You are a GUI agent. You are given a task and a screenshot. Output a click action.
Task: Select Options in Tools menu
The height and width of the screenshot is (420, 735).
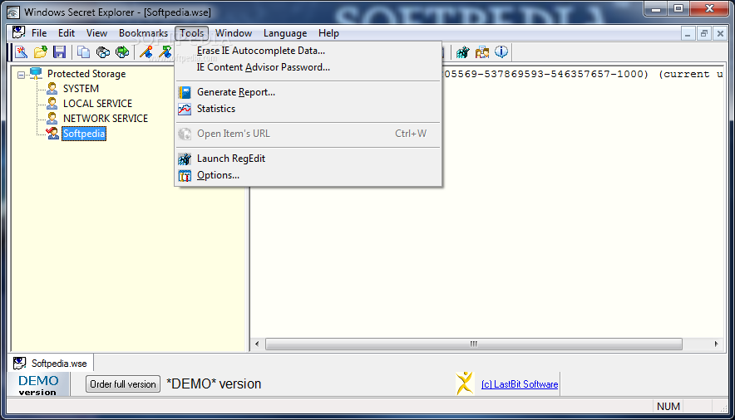pos(308,175)
